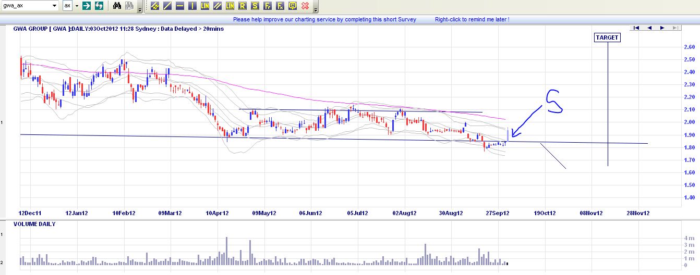Click the first LIN tool icon

click(x=205, y=6)
